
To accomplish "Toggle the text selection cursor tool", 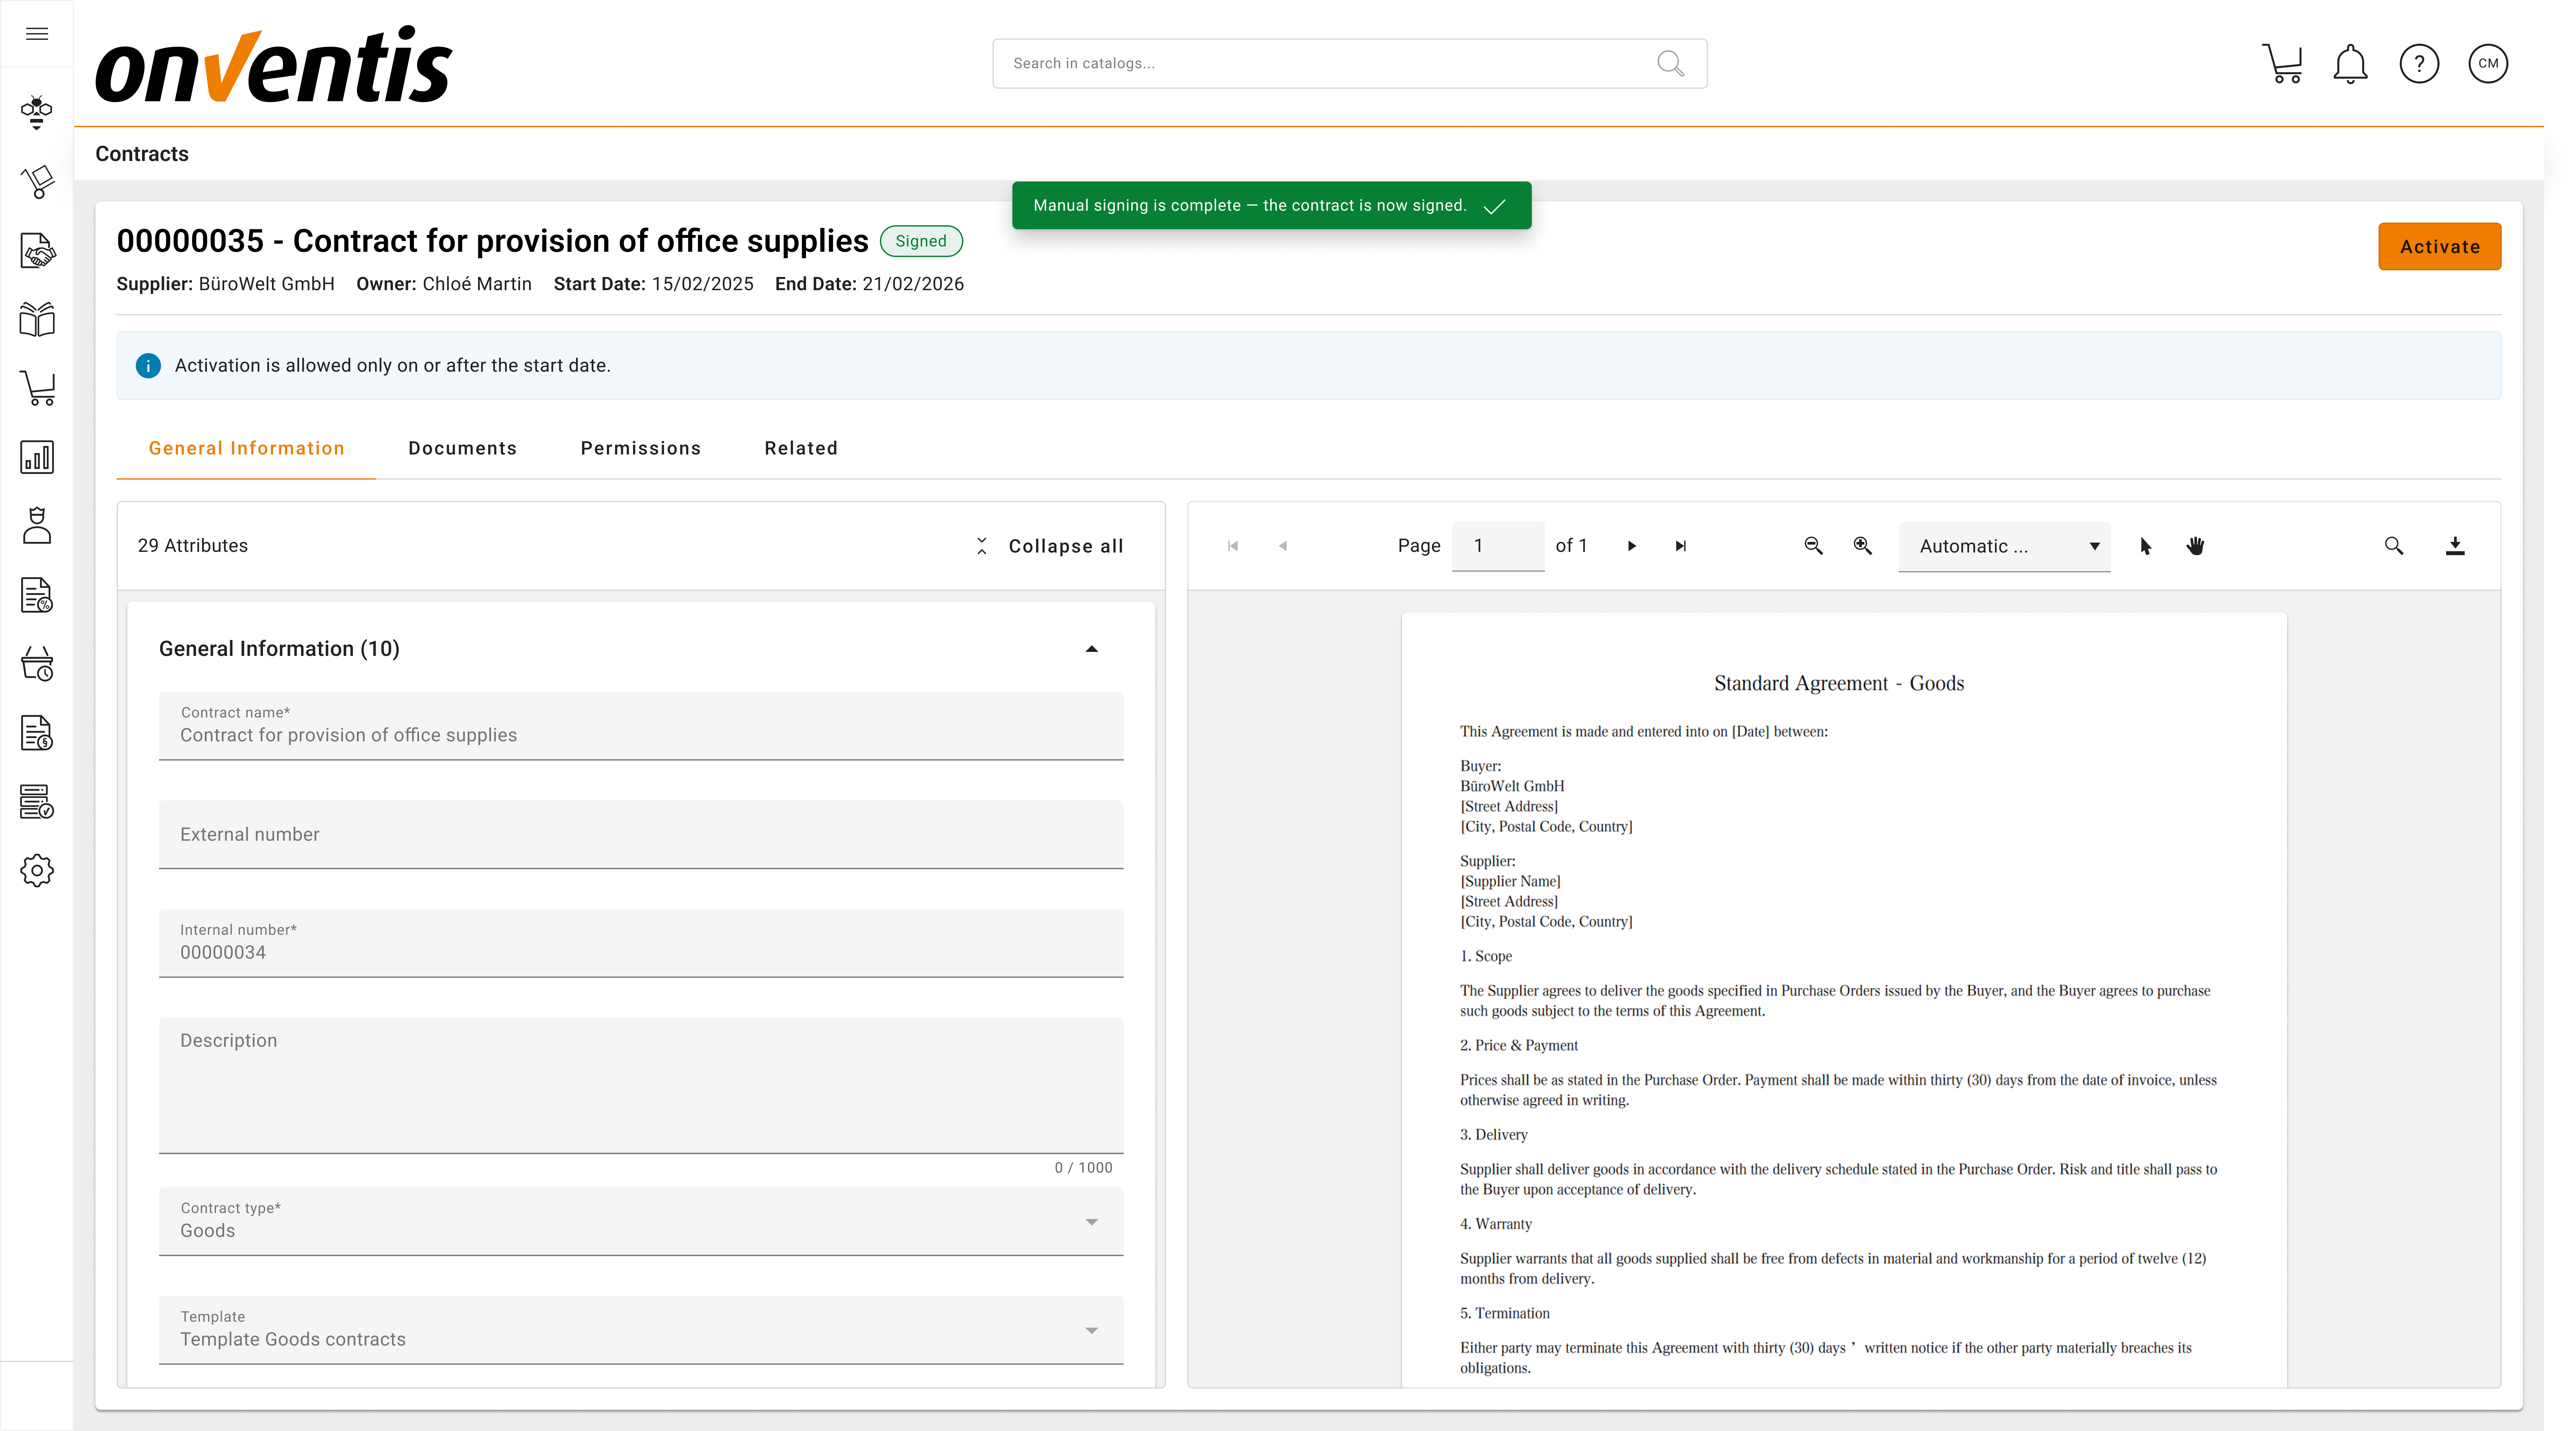I will pos(2145,546).
